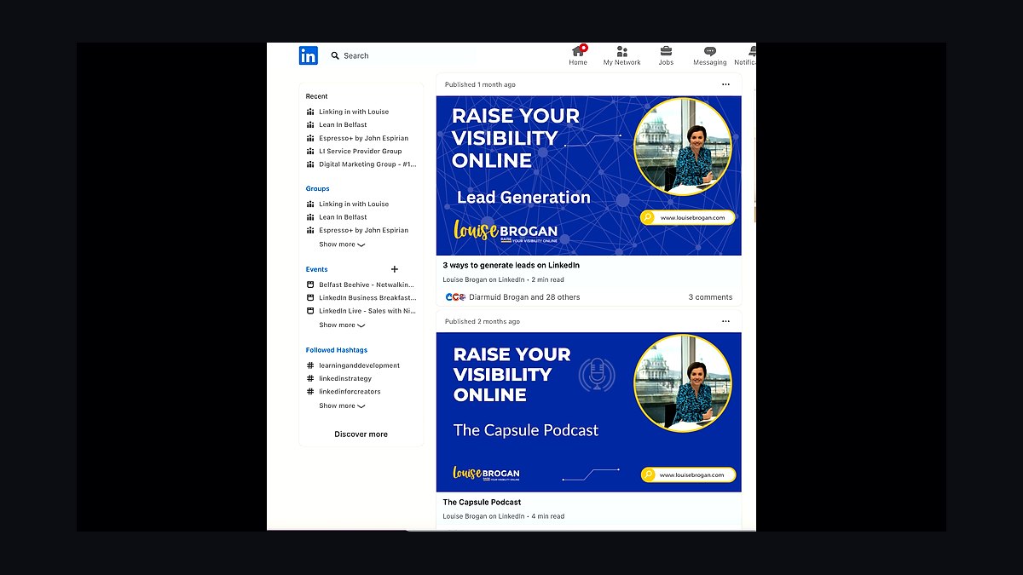Open LinkedIn Live - Sales event
Viewport: 1023px width, 575px height.
[367, 311]
